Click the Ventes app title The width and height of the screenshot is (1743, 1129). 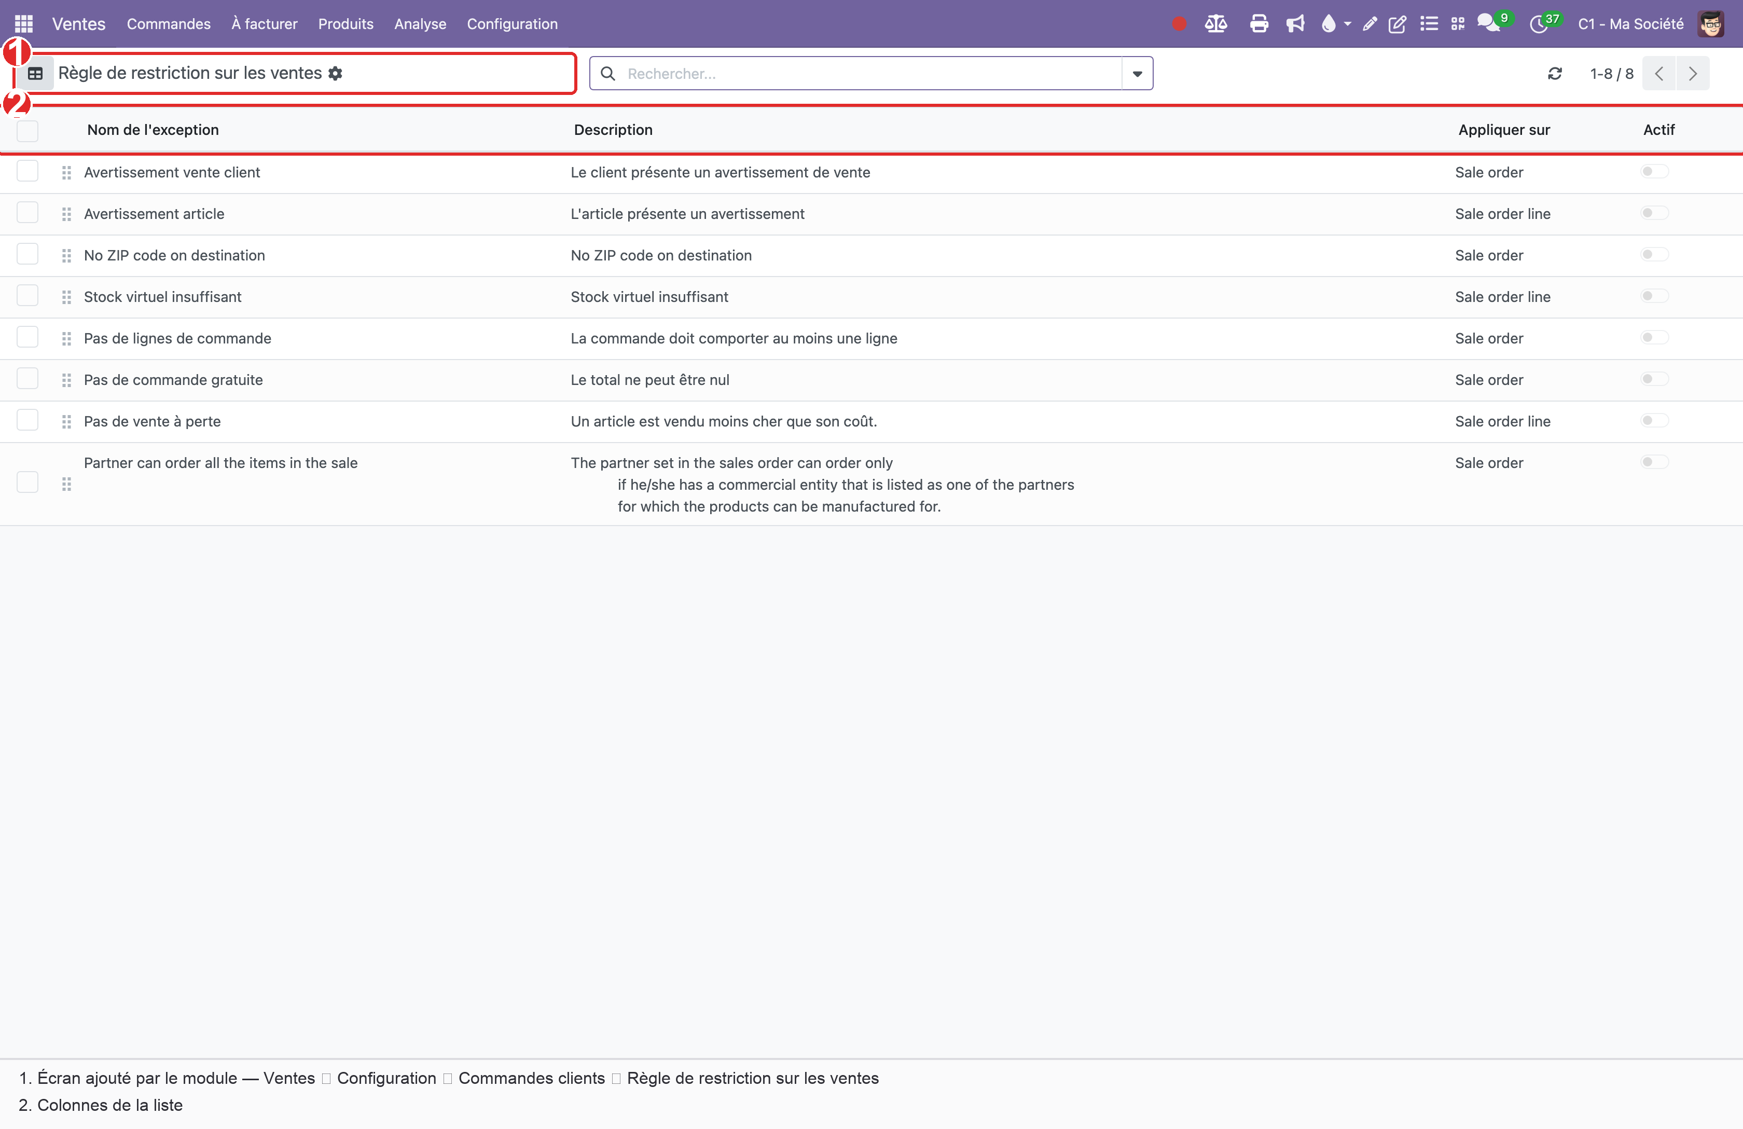(78, 23)
